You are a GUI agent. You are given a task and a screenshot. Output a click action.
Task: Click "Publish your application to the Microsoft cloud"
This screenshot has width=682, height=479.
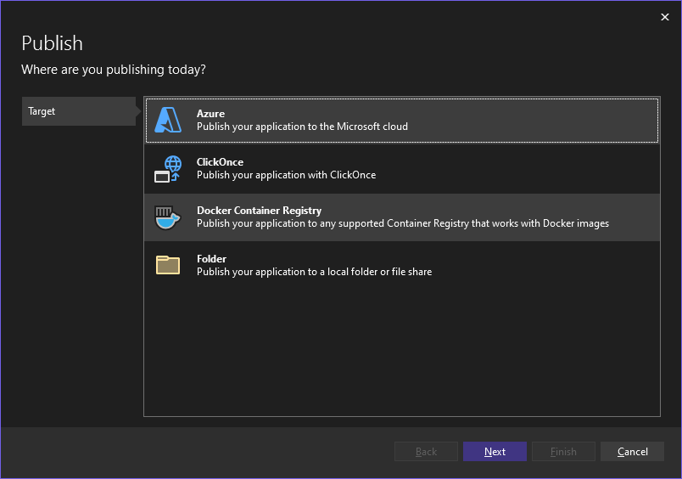(x=302, y=127)
